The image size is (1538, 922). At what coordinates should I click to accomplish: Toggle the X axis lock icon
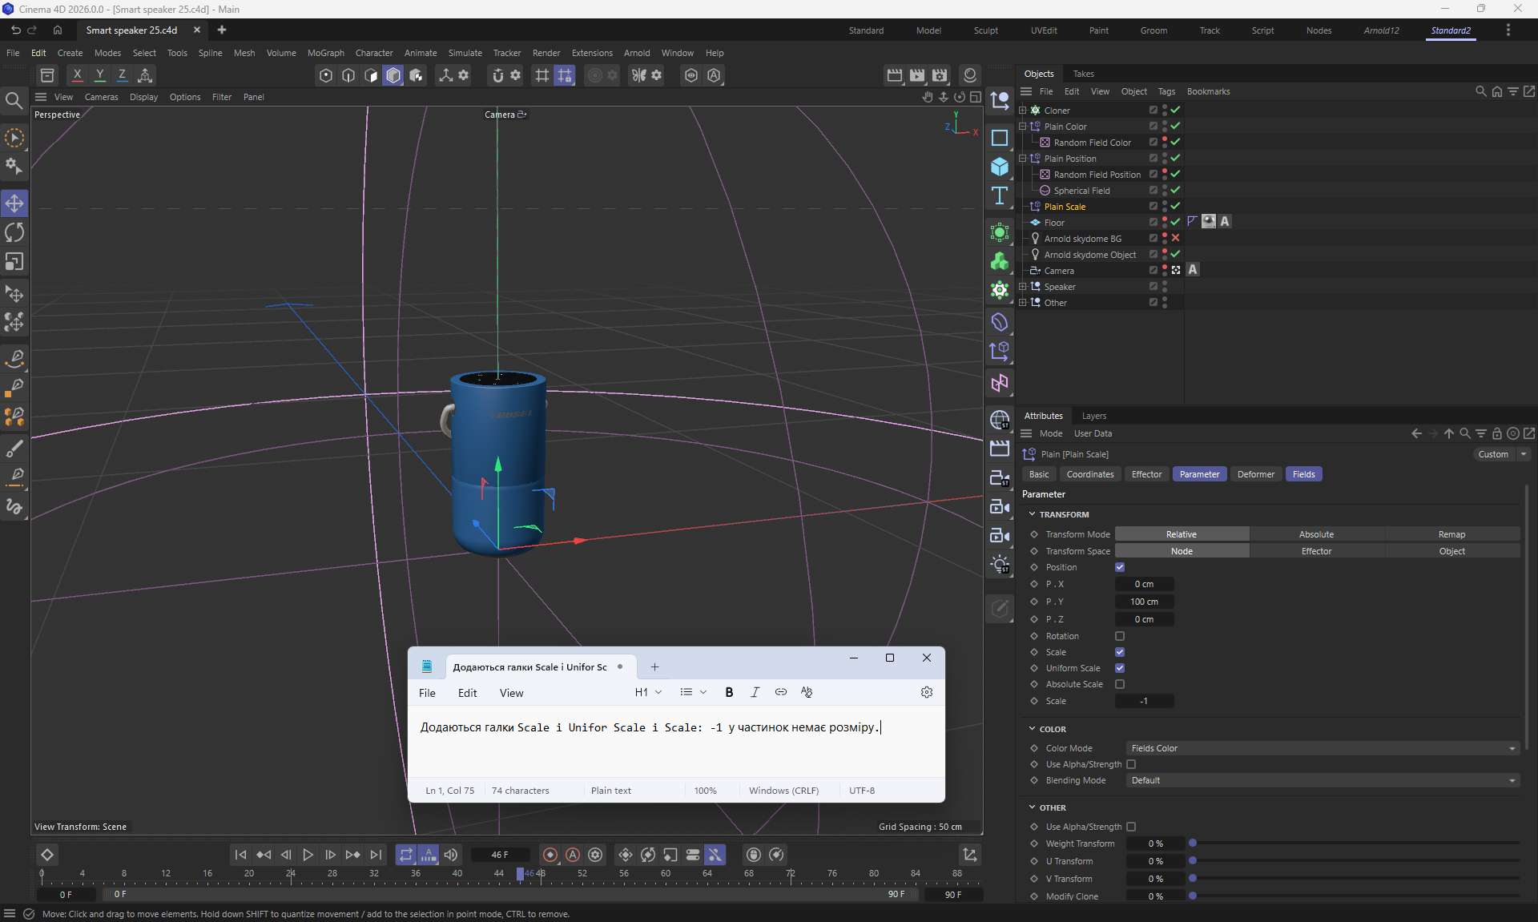point(77,75)
